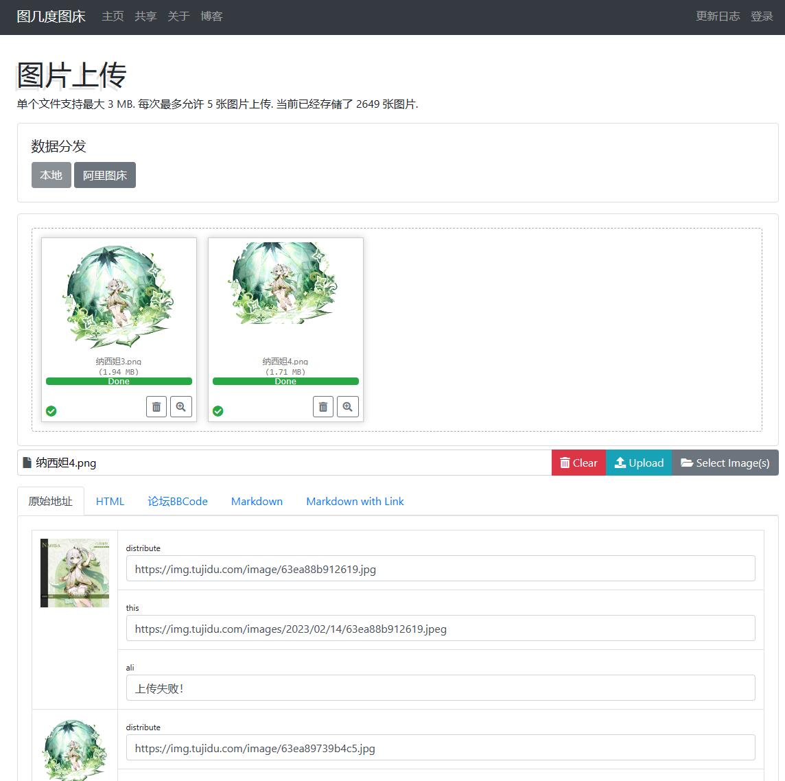Screen dimensions: 785x781
Task: Delete 纳西妲4.png with its trash icon
Action: (323, 406)
